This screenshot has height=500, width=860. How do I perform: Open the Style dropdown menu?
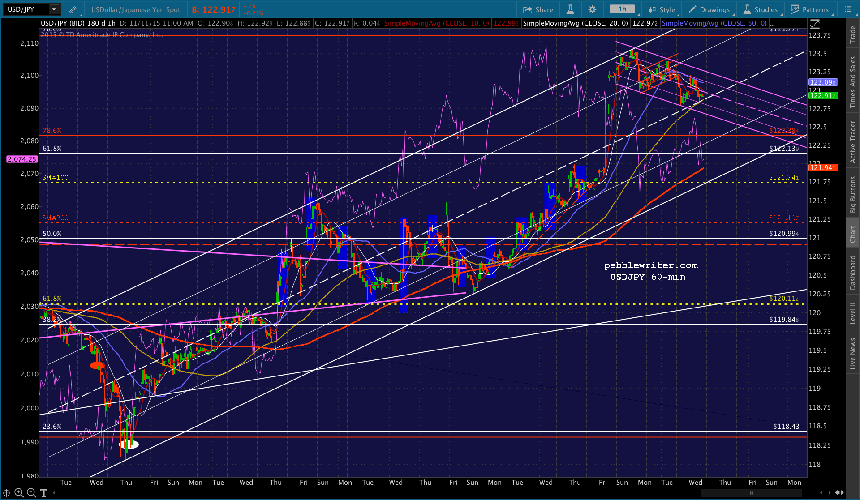coord(662,9)
